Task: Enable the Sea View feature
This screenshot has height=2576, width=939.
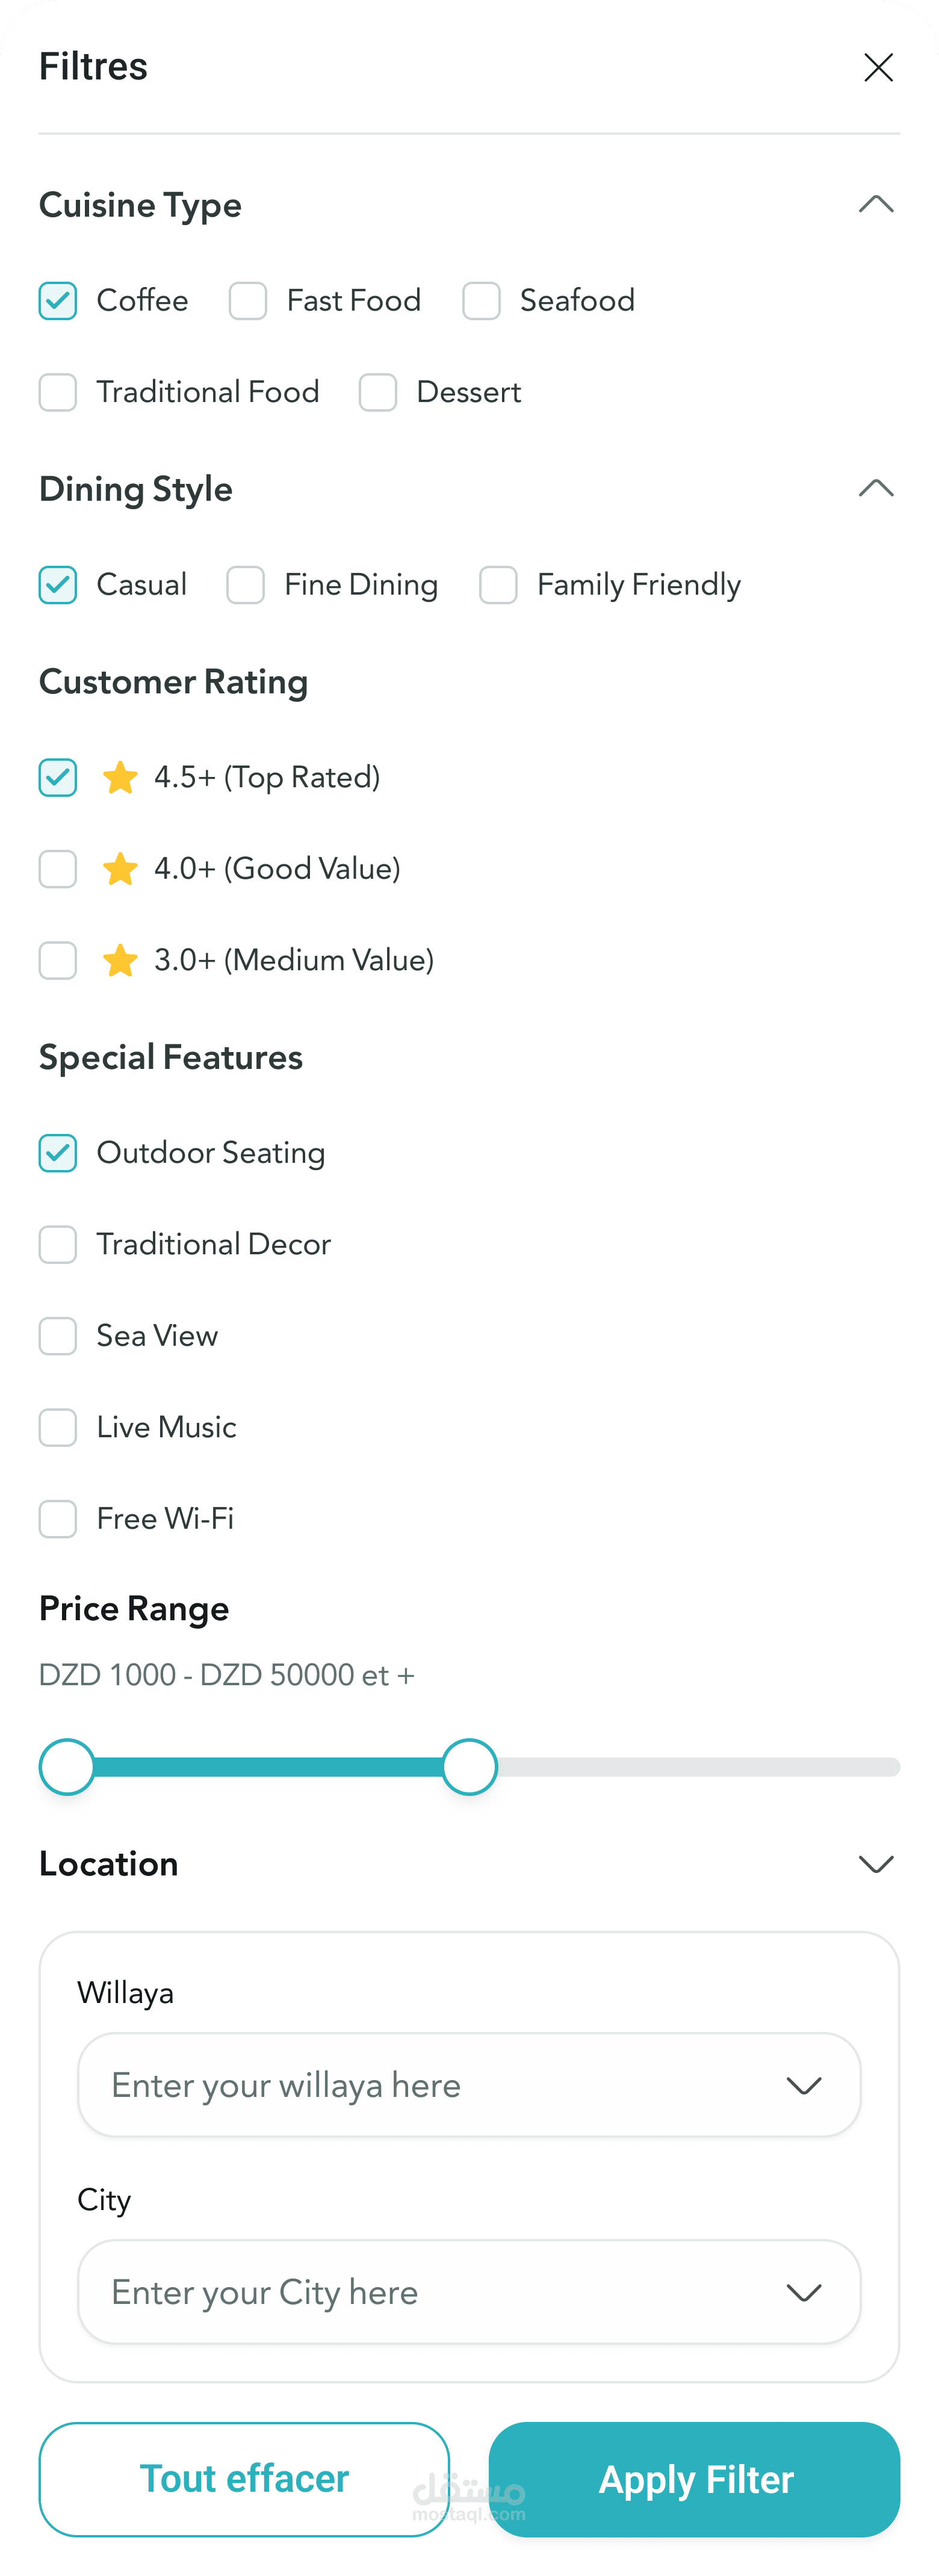Action: click(58, 1336)
